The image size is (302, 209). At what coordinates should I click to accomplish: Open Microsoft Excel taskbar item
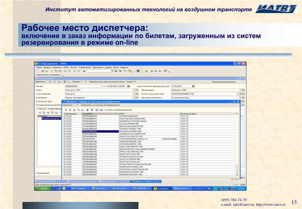pyautogui.click(x=100, y=188)
